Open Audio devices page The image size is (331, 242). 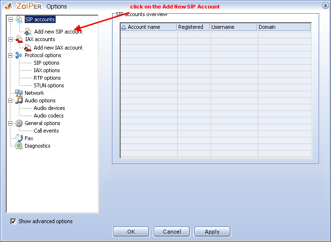49,108
